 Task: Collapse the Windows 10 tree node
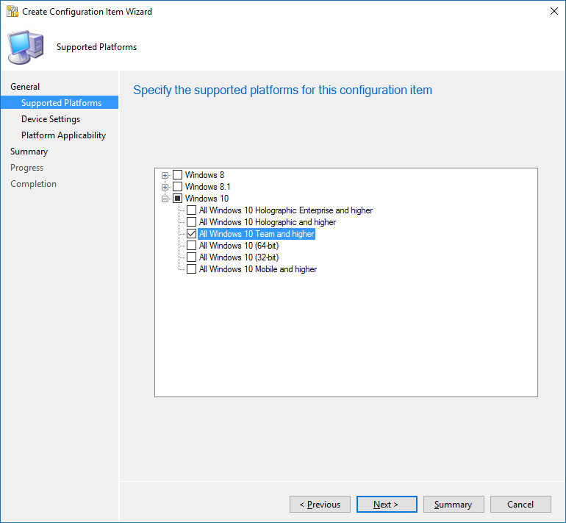pos(165,199)
